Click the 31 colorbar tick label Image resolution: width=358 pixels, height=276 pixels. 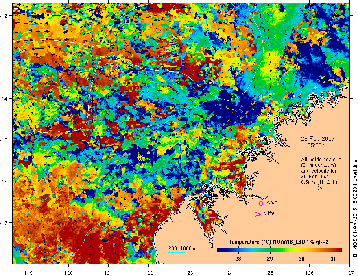pos(333,259)
